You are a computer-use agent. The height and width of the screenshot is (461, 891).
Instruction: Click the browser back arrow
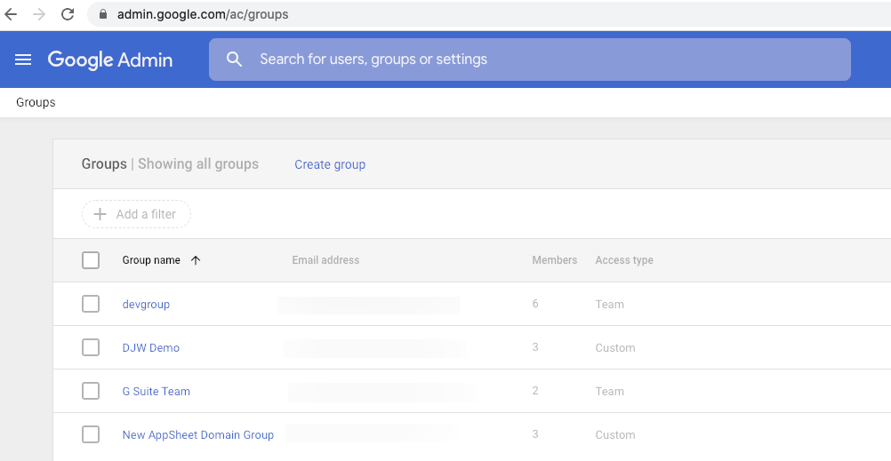(x=11, y=14)
